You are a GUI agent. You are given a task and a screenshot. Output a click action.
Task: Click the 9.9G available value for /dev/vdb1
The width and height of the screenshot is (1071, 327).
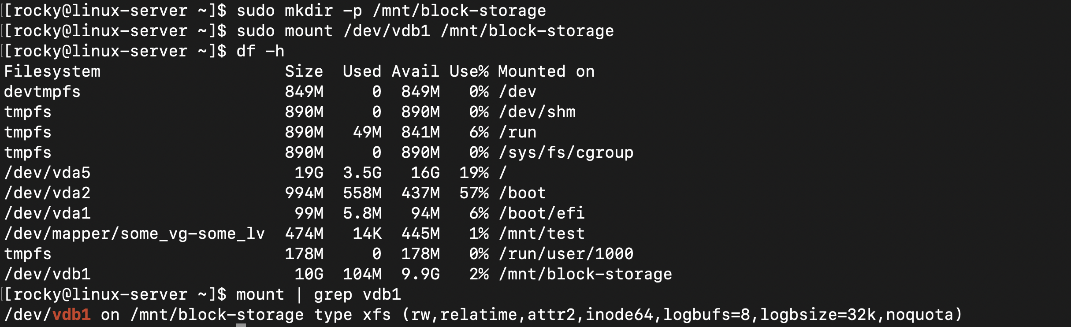point(420,274)
